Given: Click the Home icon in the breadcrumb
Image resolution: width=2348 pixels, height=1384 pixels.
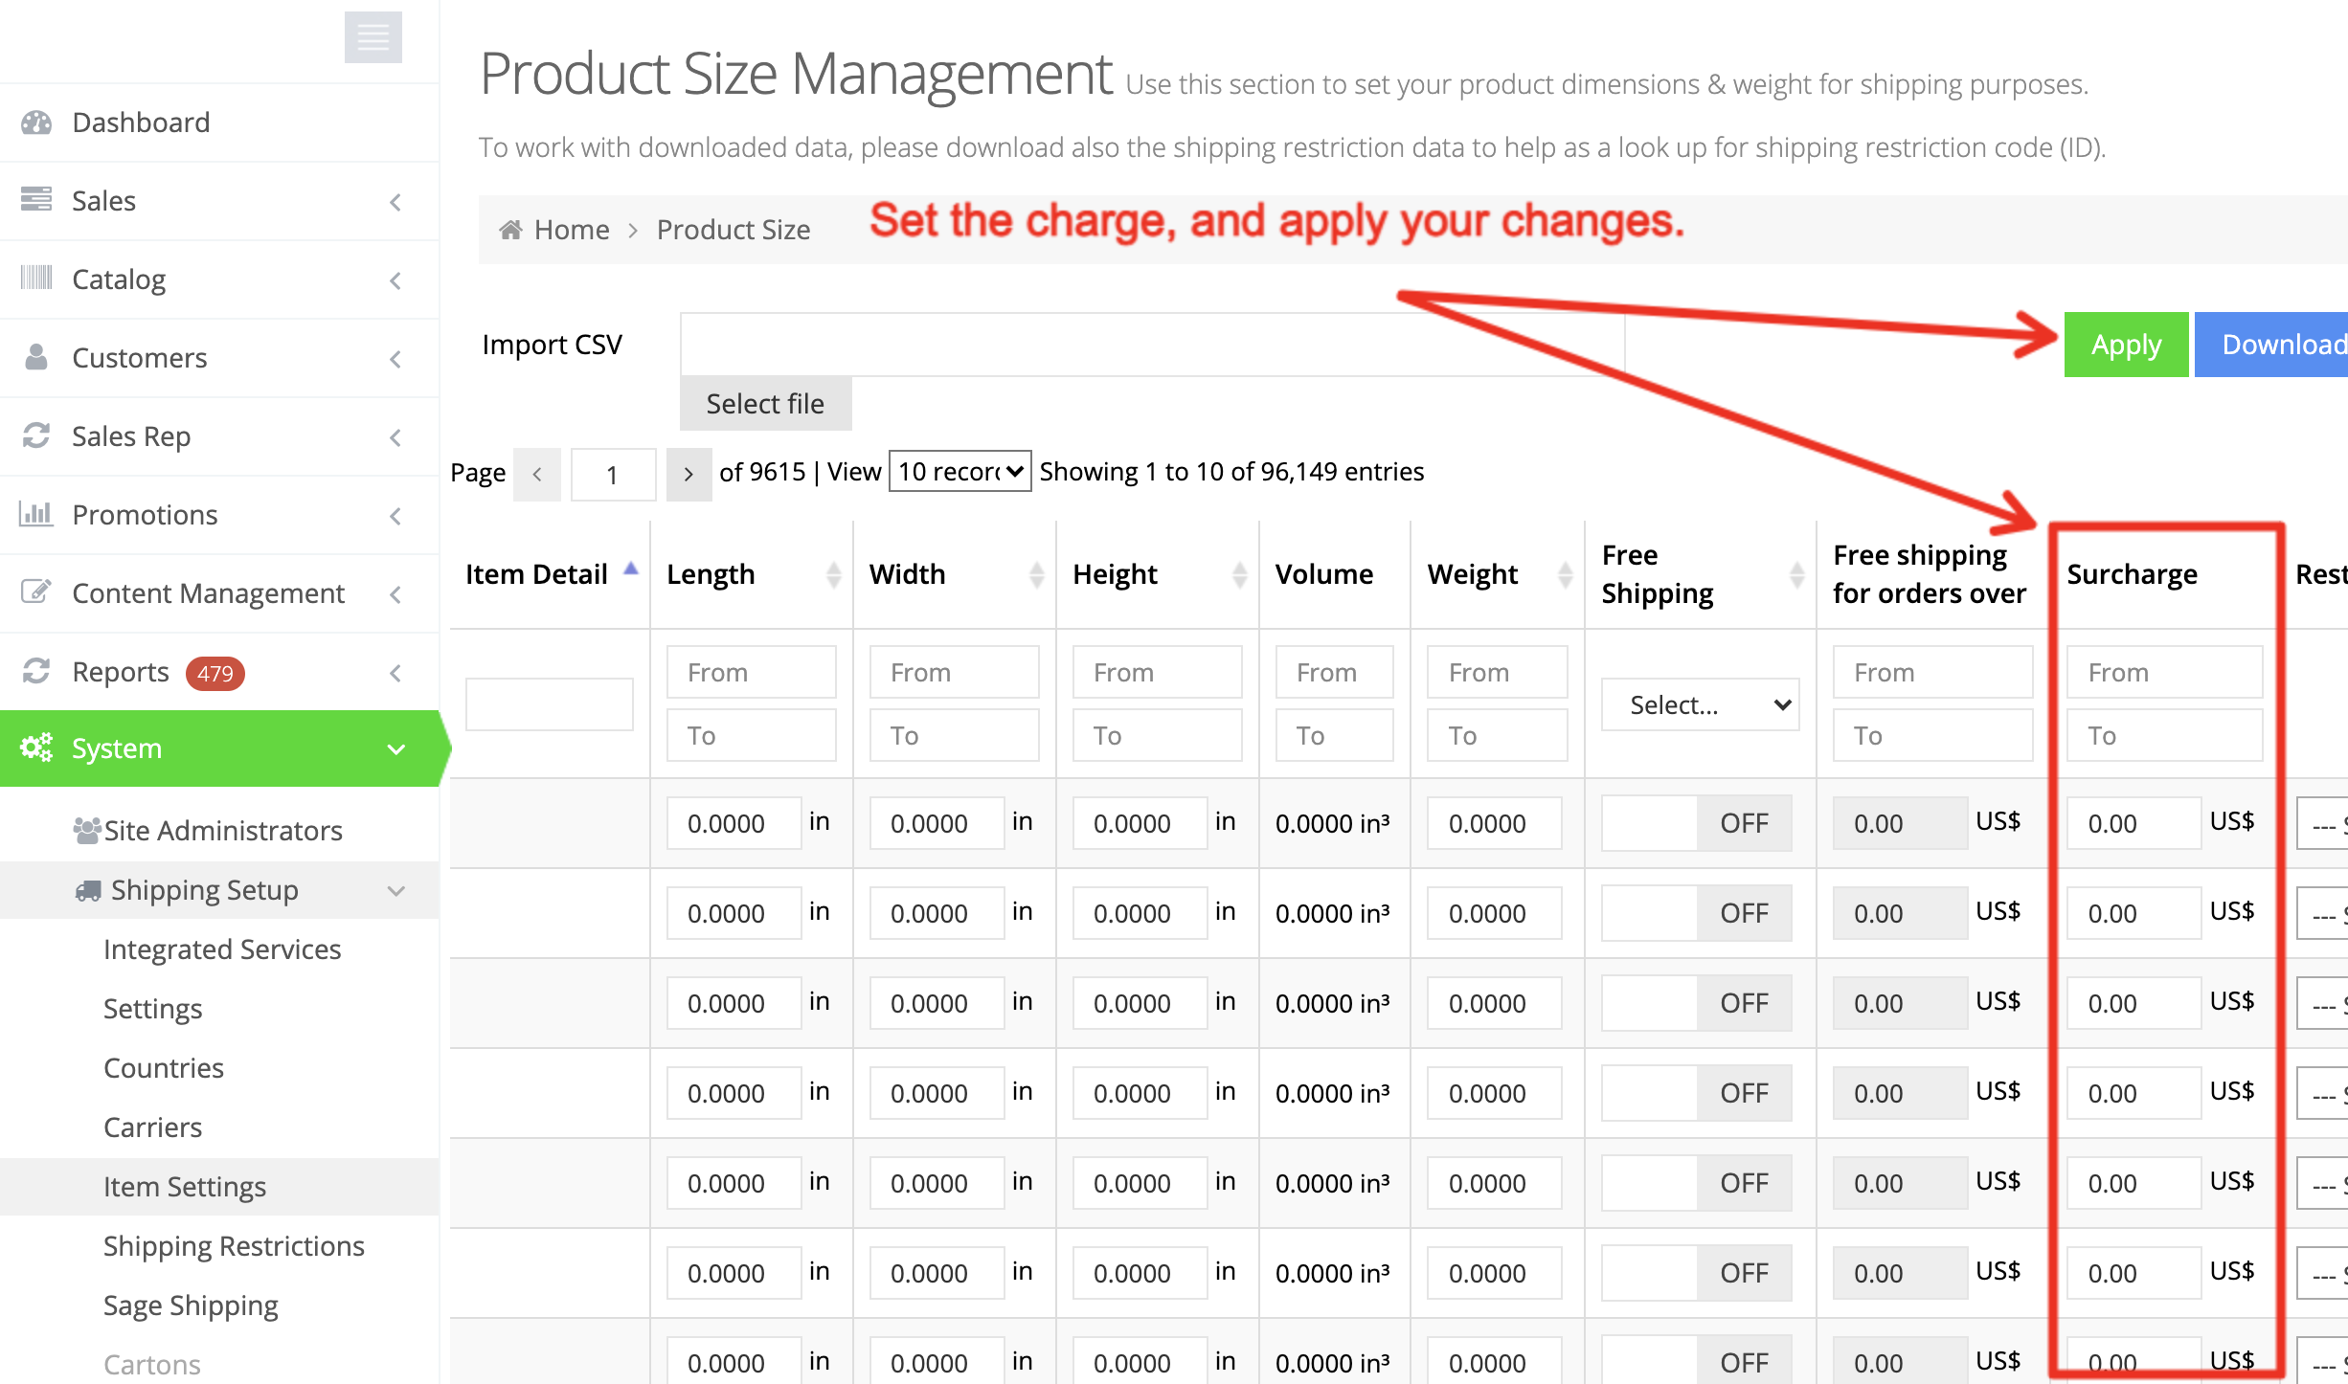Looking at the screenshot, I should click(x=511, y=230).
